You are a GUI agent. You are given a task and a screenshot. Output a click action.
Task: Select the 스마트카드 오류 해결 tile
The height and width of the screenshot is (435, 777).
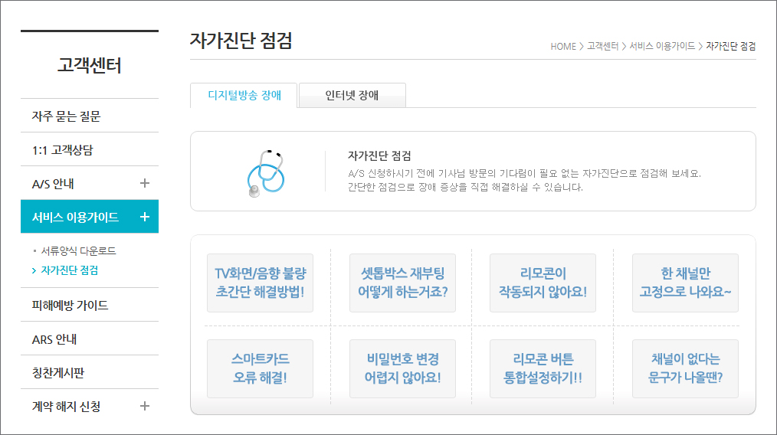(x=260, y=368)
